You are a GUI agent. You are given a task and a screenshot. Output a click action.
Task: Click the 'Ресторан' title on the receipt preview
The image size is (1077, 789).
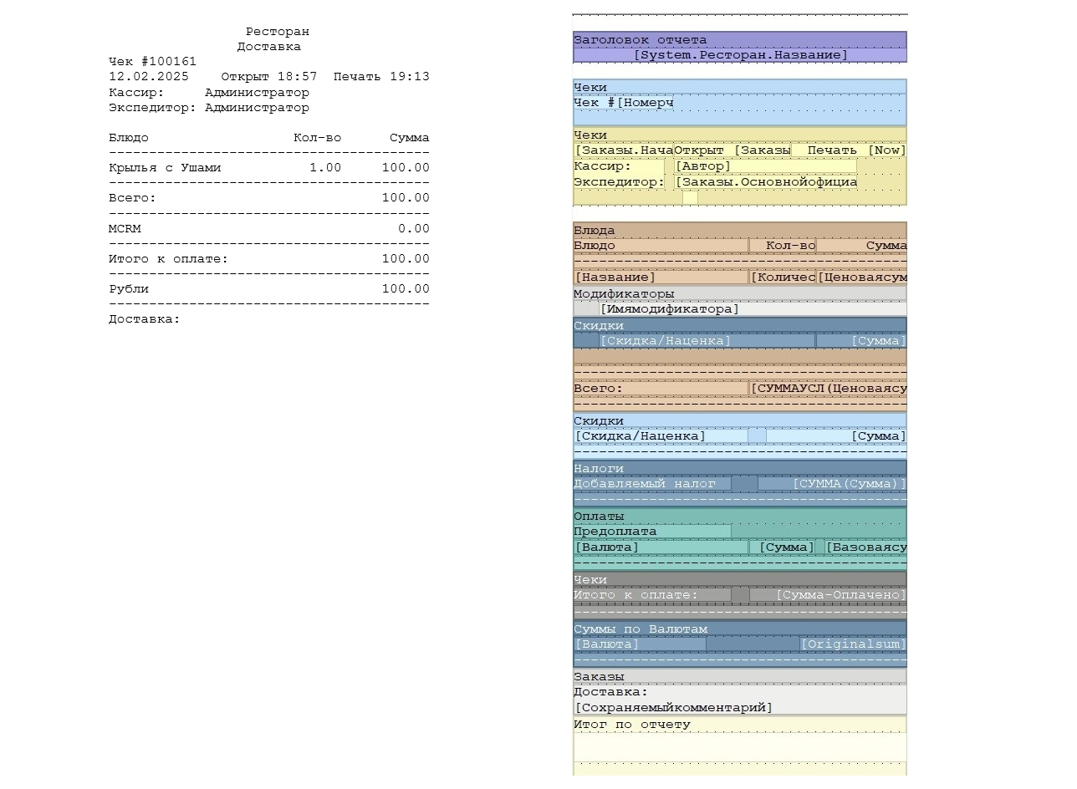coord(278,32)
